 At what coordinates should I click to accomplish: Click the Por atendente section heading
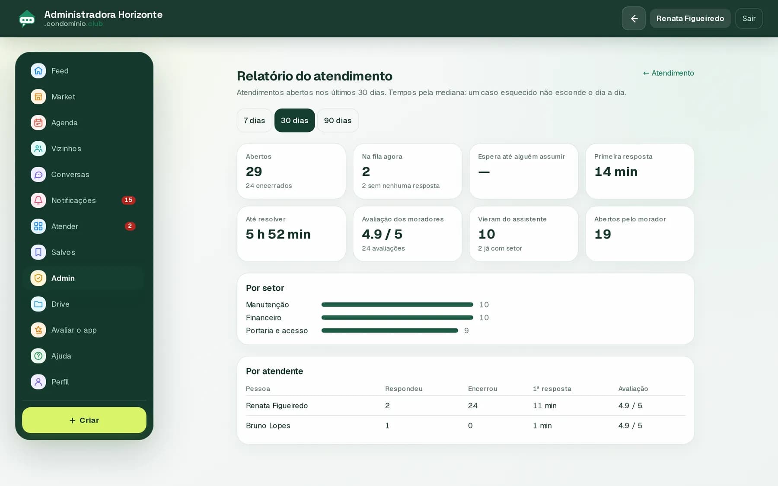click(274, 372)
